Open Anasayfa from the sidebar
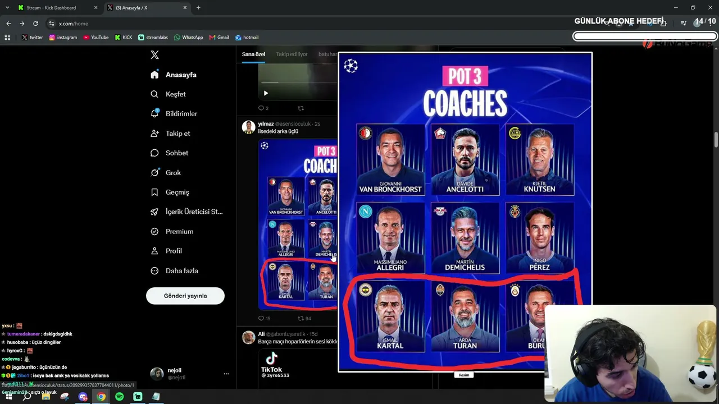The image size is (719, 404). (x=174, y=75)
